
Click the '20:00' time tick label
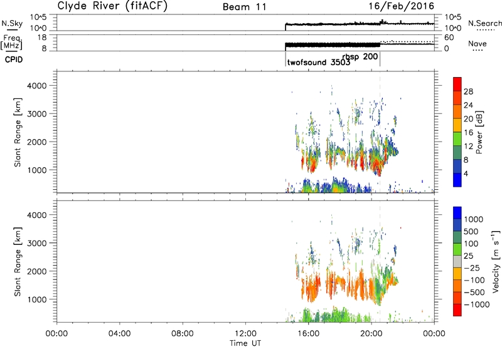click(x=371, y=334)
